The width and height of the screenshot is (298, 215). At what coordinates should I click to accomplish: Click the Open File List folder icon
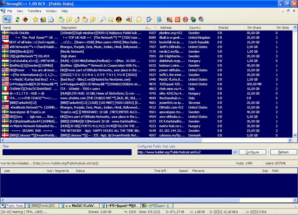(139, 19)
